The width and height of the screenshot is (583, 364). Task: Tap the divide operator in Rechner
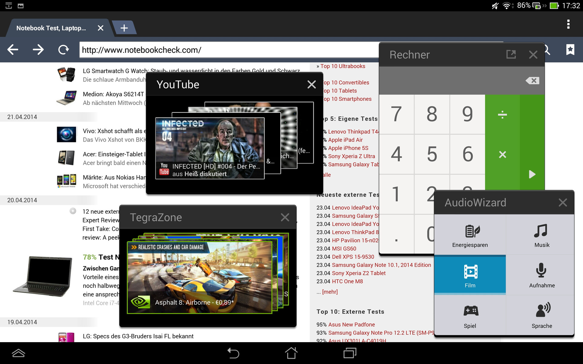502,114
